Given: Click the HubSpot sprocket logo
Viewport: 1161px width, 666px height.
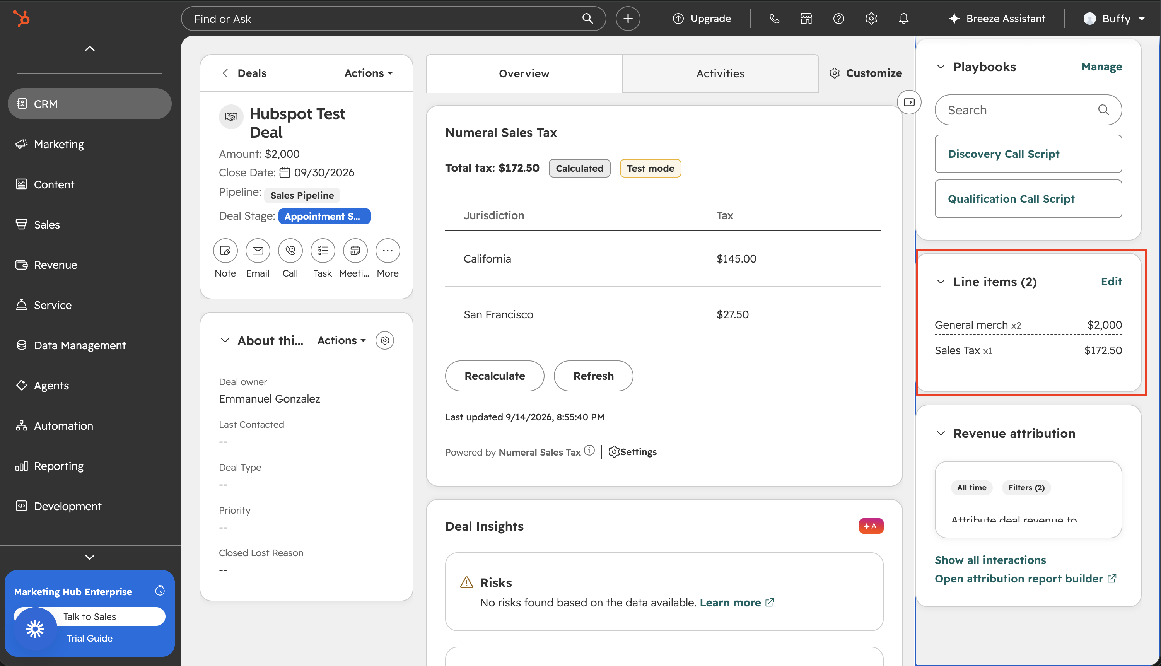Looking at the screenshot, I should pos(21,18).
